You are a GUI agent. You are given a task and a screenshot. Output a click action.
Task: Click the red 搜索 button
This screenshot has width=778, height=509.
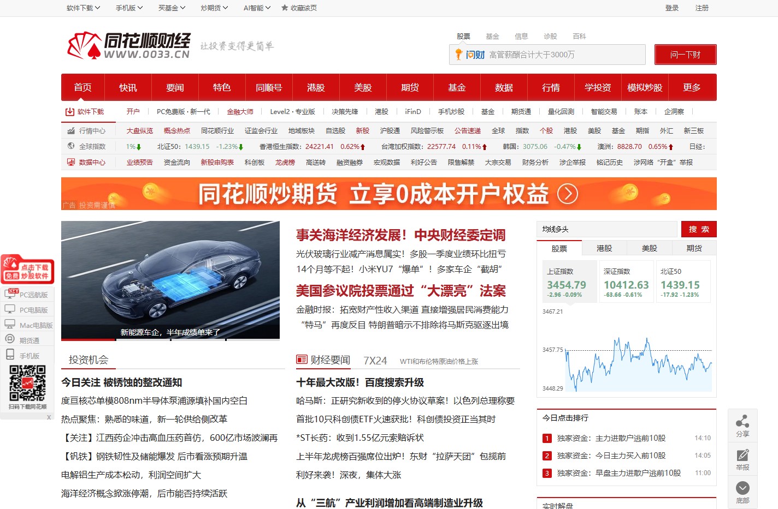699,229
